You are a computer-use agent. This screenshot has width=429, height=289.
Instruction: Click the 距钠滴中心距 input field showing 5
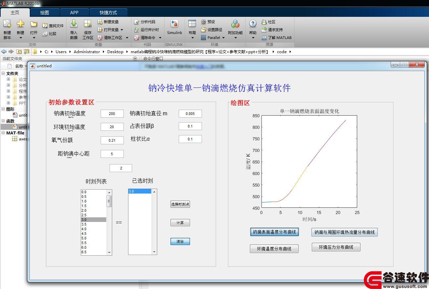point(112,154)
